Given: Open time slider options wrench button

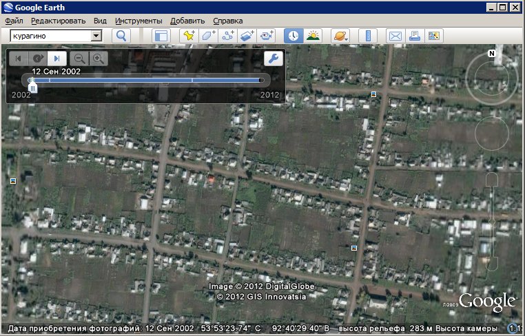Looking at the screenshot, I should coord(273,59).
